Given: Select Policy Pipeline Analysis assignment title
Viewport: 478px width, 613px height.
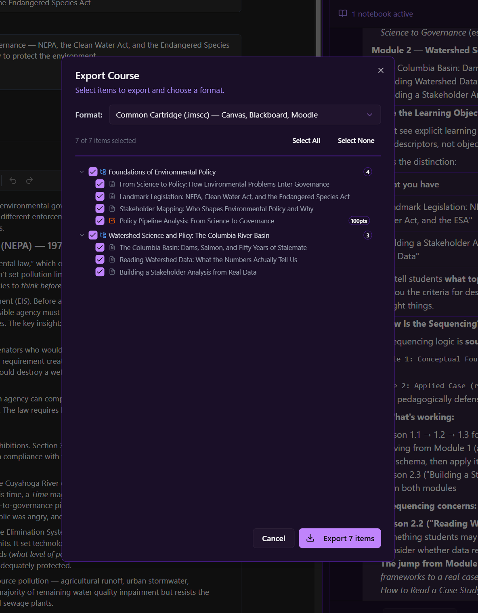Looking at the screenshot, I should [x=197, y=221].
